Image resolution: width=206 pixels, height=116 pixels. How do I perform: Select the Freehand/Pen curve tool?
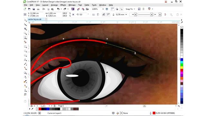[25, 38]
